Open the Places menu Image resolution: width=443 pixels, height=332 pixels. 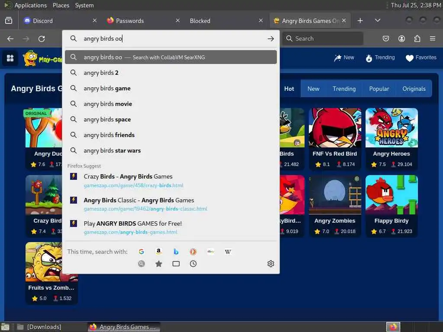click(x=61, y=5)
